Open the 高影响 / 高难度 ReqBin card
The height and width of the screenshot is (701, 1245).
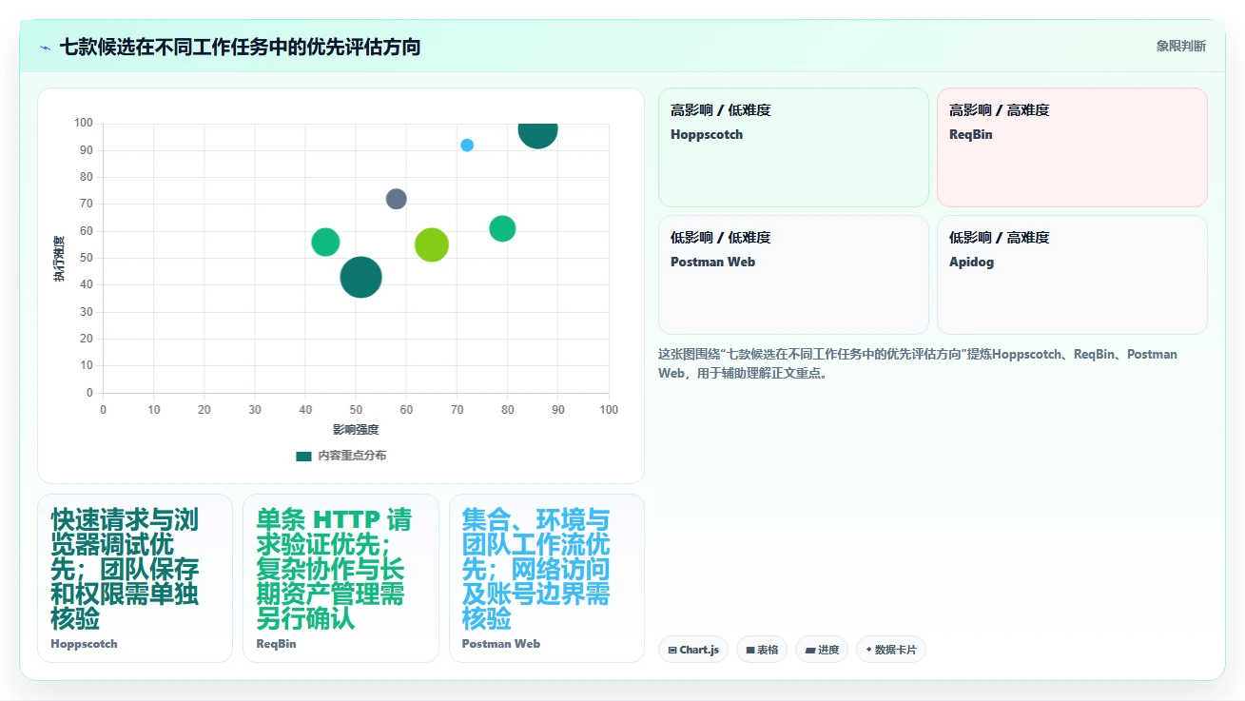1072,147
